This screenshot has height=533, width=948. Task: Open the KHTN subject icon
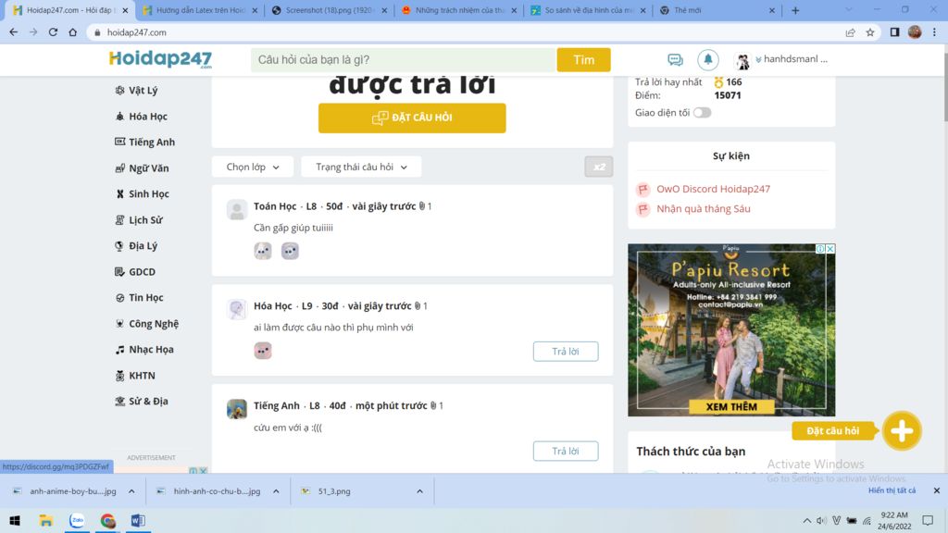tap(119, 376)
